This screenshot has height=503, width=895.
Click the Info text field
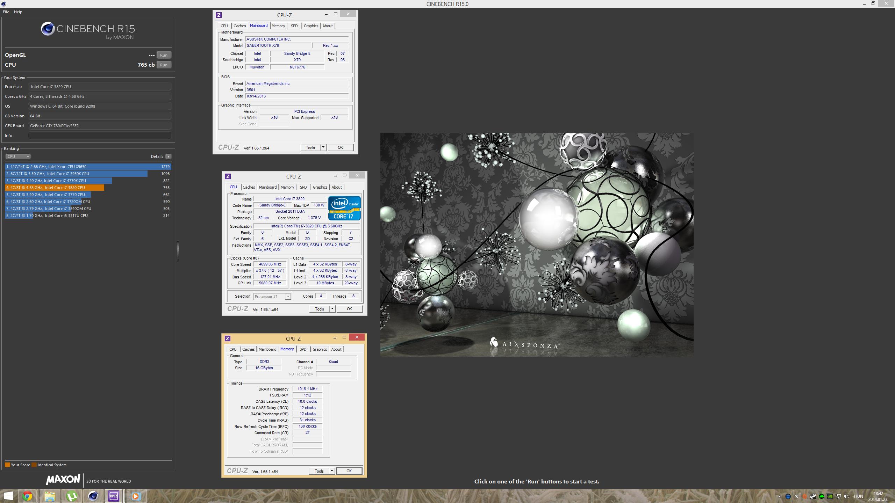[100, 136]
